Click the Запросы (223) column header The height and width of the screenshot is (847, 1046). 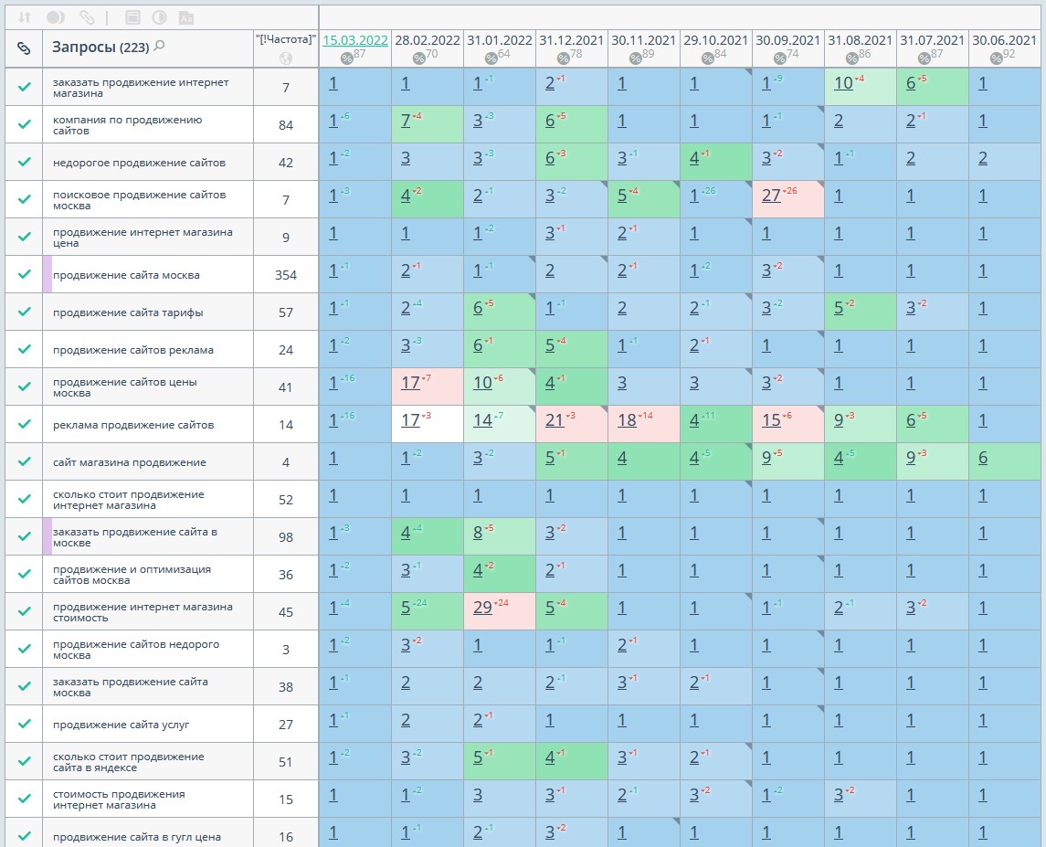pyautogui.click(x=100, y=48)
